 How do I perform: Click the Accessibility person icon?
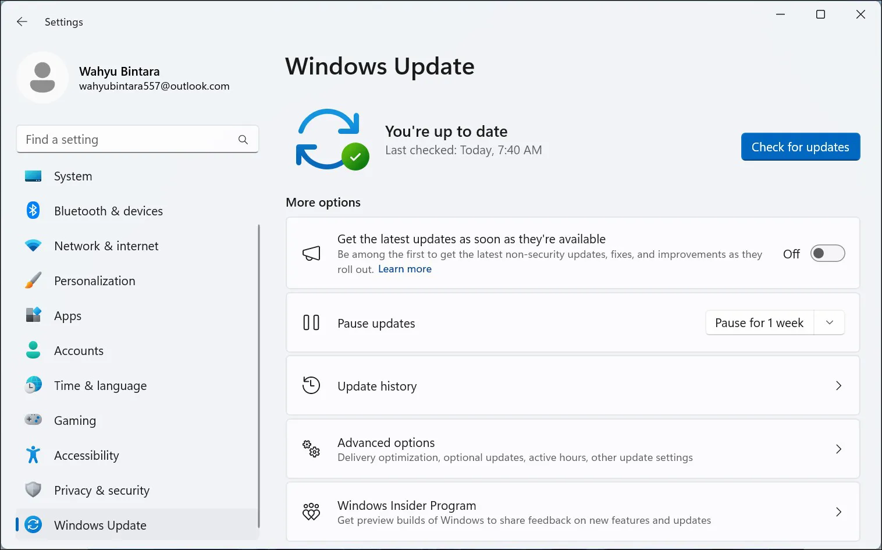point(33,455)
